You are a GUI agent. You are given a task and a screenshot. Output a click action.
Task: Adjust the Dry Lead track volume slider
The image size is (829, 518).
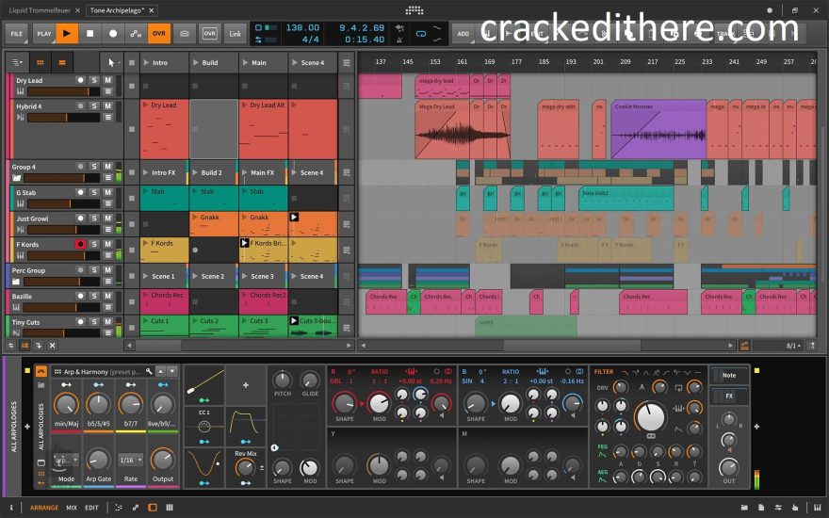pos(63,91)
